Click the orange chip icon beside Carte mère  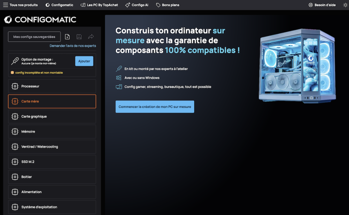coord(15,101)
